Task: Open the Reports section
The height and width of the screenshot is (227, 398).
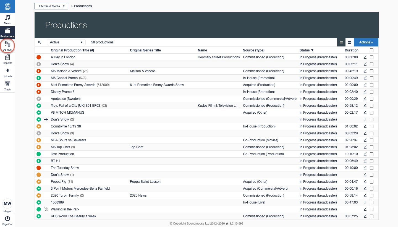Action: 7,59
